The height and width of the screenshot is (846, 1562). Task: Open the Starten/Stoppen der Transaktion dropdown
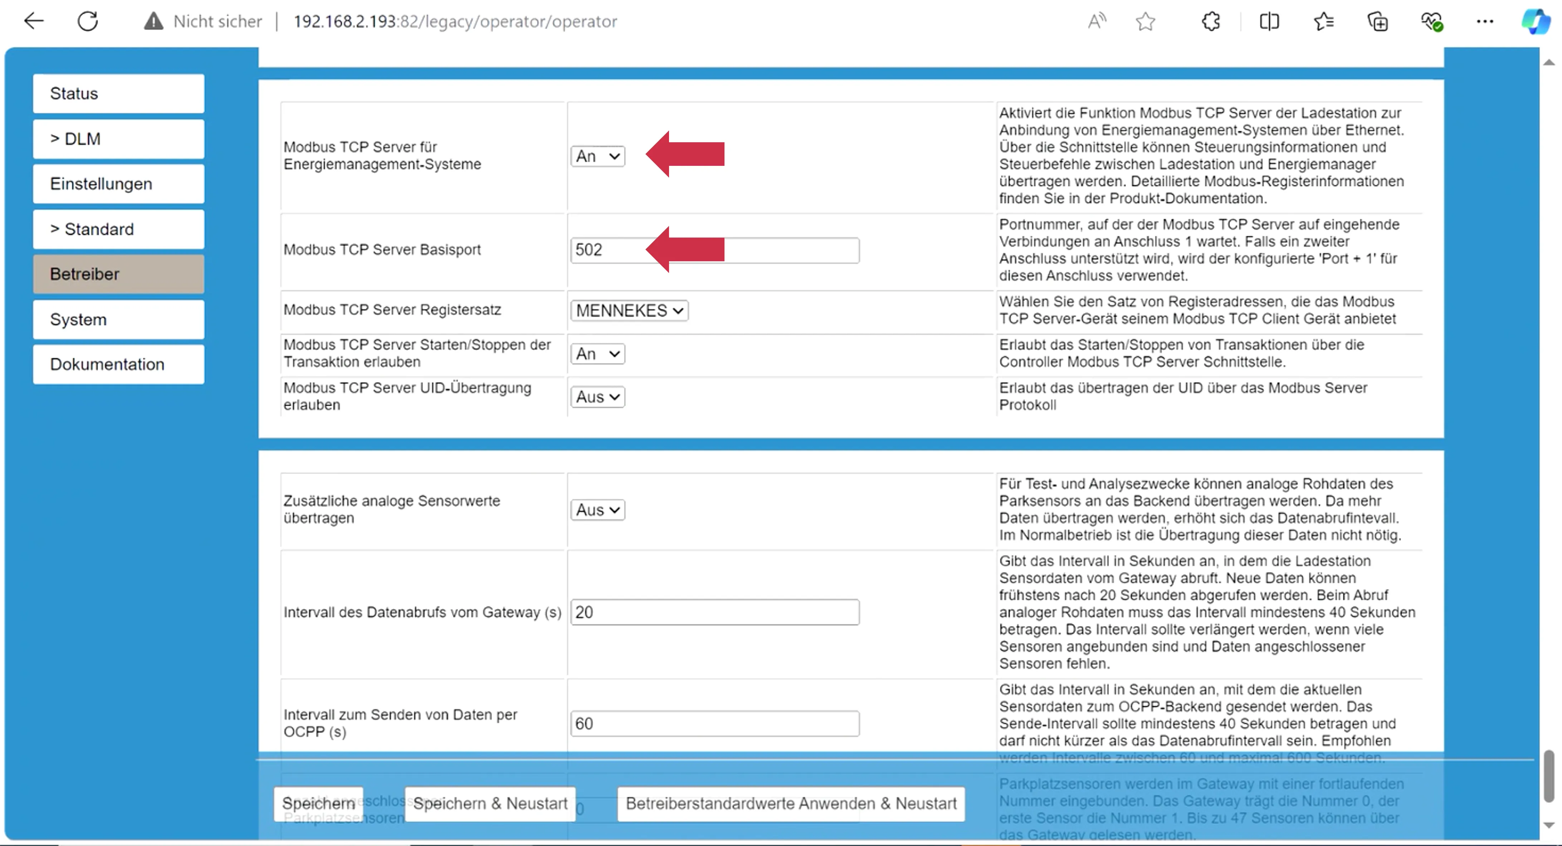click(597, 353)
